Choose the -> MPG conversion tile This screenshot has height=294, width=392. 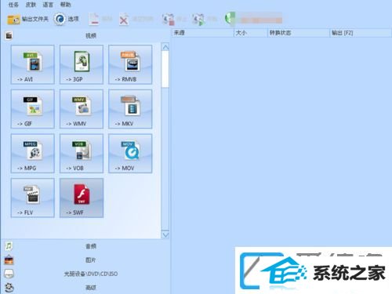[33, 154]
